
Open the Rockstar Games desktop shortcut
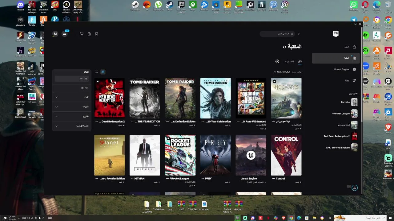coord(227,7)
